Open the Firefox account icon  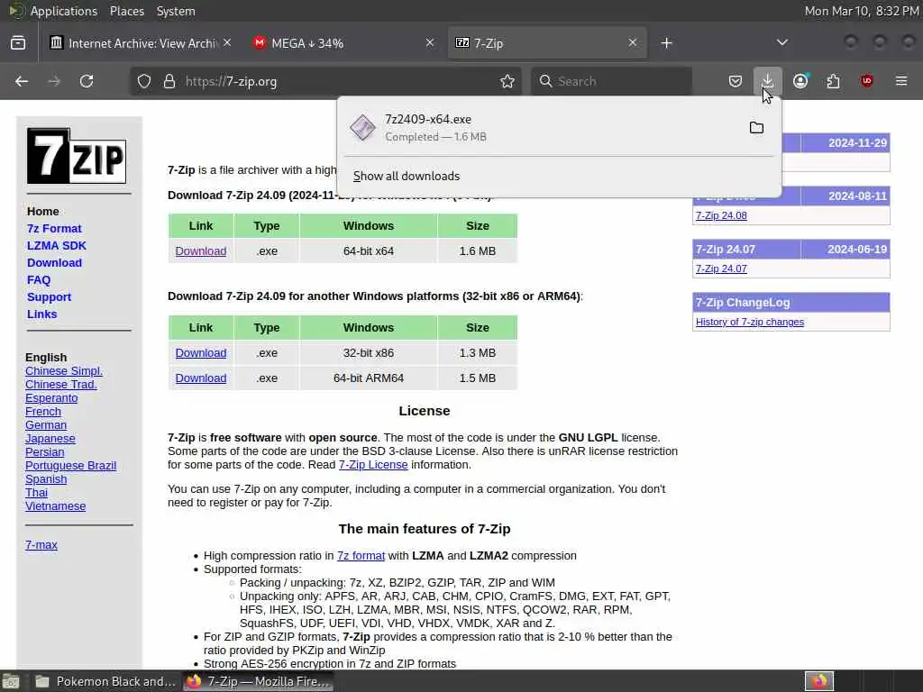(x=800, y=81)
